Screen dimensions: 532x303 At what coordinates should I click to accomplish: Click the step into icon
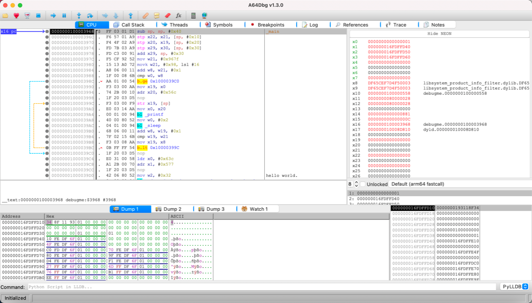79,16
